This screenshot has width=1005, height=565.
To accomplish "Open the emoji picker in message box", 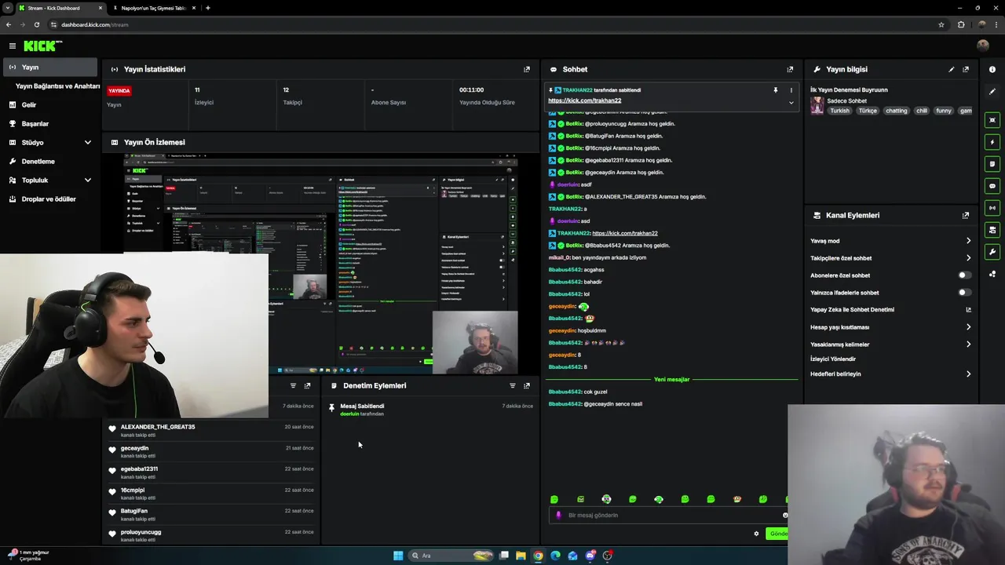I will coord(784,516).
